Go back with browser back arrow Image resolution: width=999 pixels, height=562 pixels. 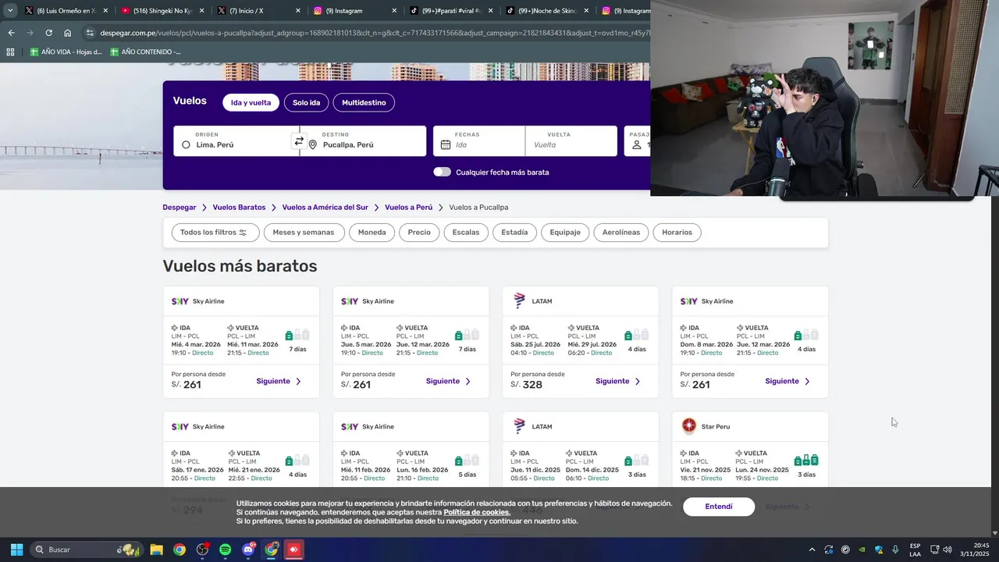[11, 33]
